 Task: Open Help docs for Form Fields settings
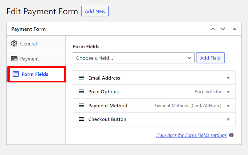(x=191, y=135)
